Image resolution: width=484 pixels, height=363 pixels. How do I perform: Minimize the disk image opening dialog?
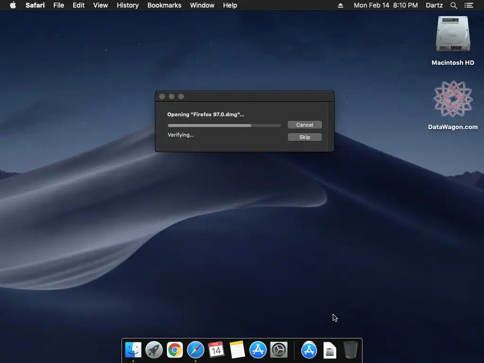point(172,96)
